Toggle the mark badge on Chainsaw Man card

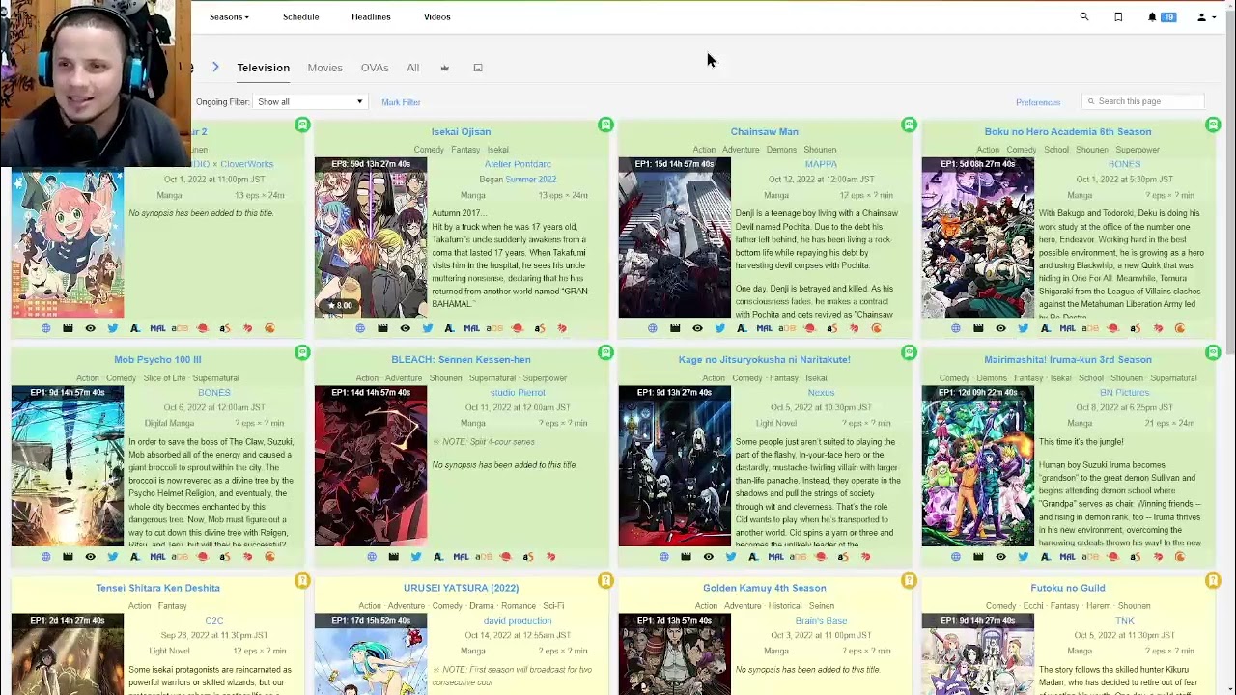(909, 125)
